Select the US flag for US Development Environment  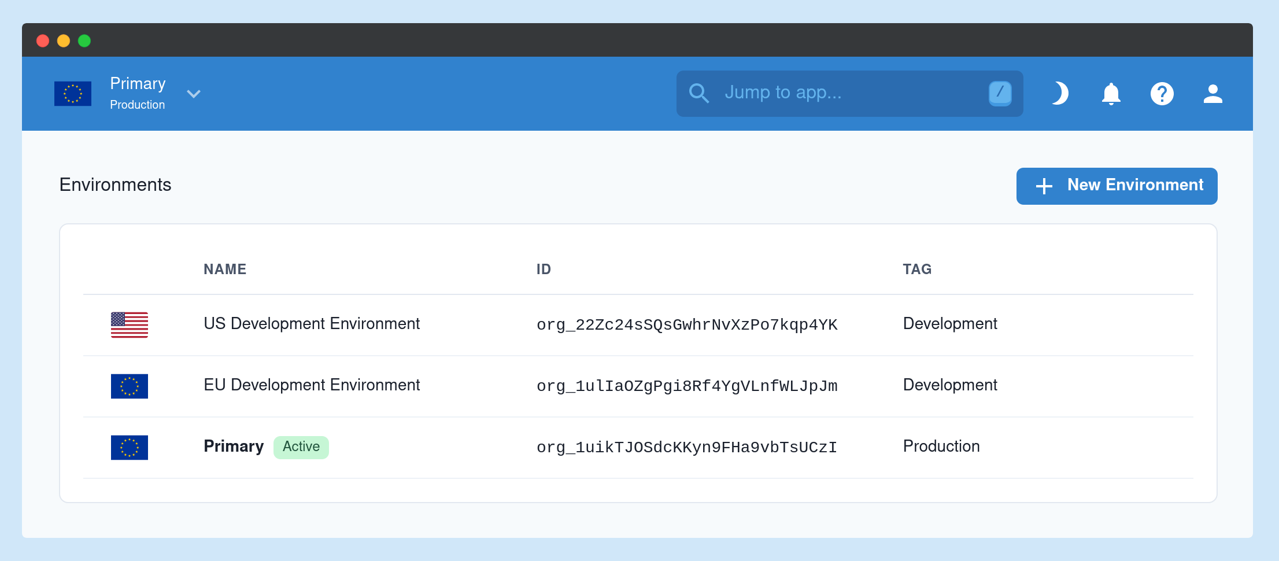(129, 325)
